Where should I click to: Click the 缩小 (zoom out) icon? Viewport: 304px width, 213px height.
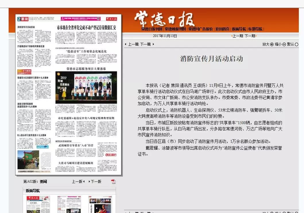(x=284, y=45)
